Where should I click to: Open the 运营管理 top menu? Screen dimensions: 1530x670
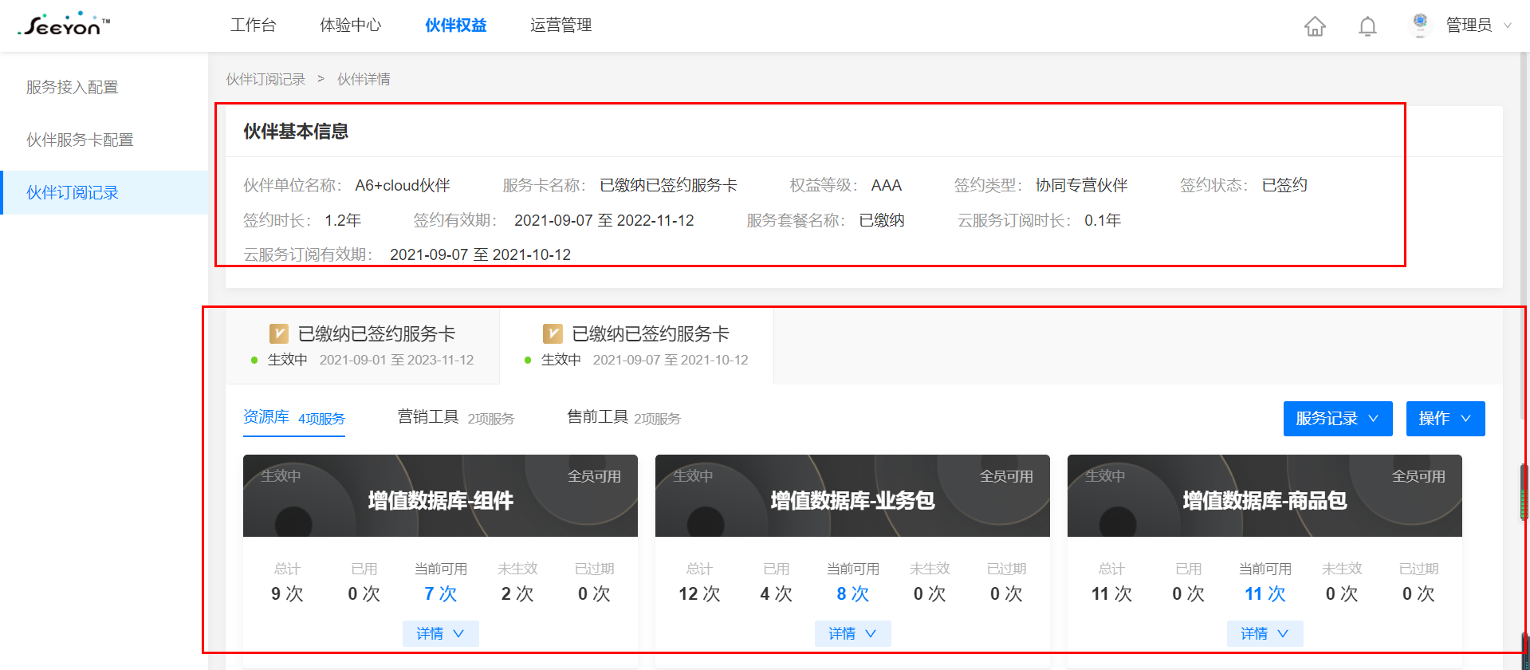click(561, 26)
